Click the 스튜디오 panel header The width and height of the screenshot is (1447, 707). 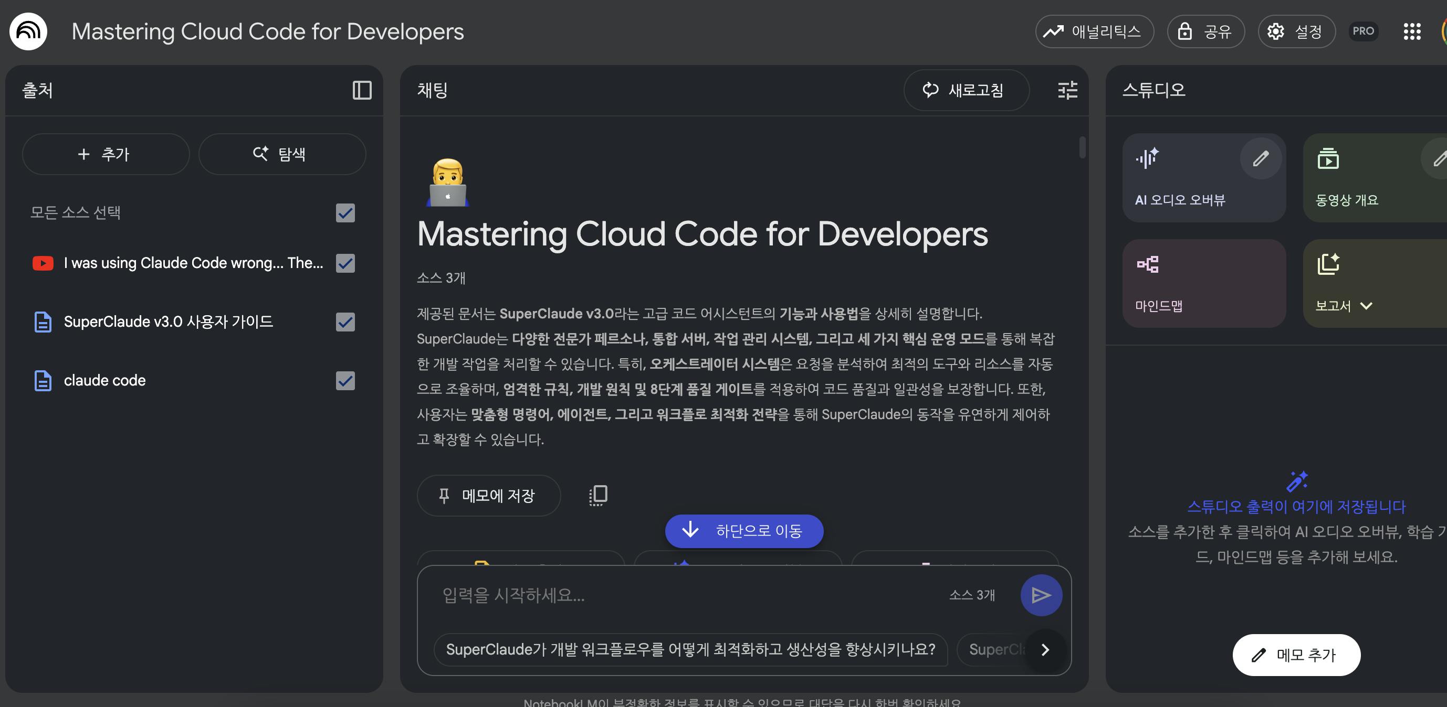(x=1153, y=90)
